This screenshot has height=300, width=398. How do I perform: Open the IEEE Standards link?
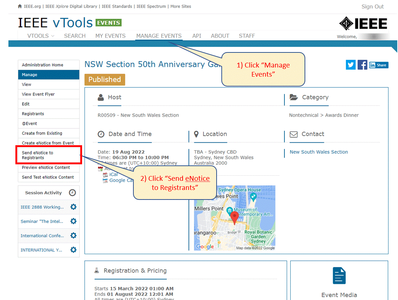[x=117, y=6]
